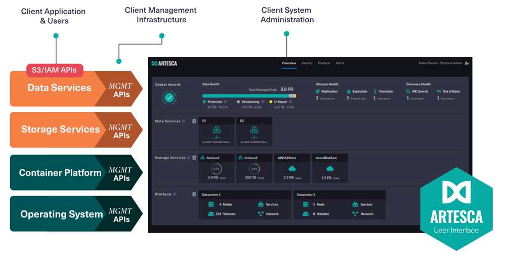Click the ARTESCA logo in the dashboard header

pyautogui.click(x=164, y=63)
